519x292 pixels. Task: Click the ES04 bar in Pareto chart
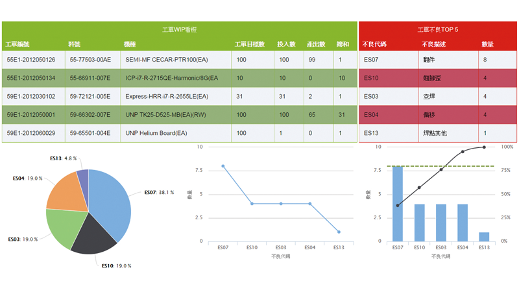point(463,223)
